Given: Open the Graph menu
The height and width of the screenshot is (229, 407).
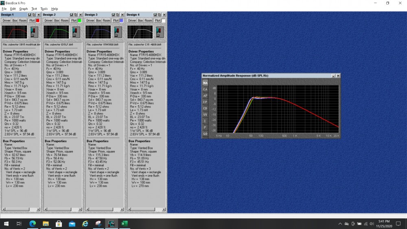Looking at the screenshot, I should 23,9.
